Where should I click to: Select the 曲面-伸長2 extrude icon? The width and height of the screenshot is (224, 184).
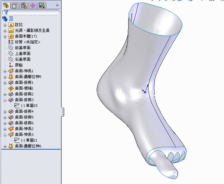coord(11,129)
